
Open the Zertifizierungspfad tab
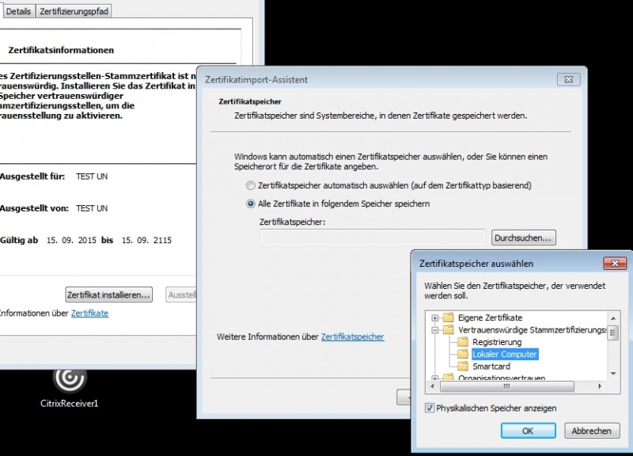74,11
